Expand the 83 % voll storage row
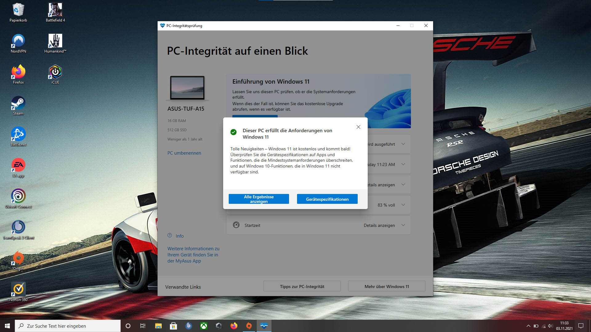 [403, 205]
